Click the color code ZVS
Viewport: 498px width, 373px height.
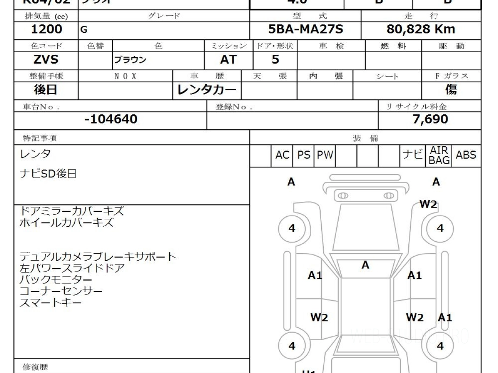[x=46, y=59]
